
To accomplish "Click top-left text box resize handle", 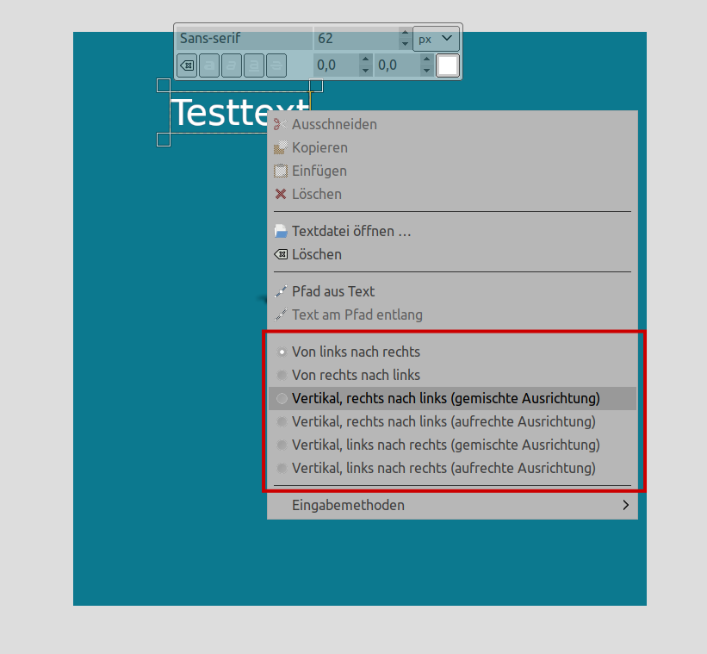I will point(164,85).
